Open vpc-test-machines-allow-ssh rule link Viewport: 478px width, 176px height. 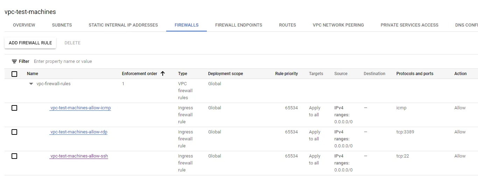(x=79, y=156)
